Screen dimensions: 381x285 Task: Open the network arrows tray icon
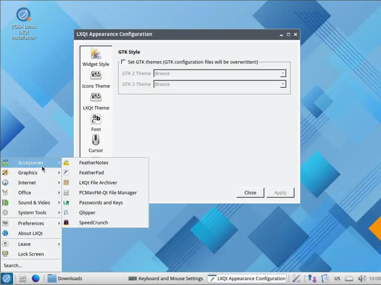point(312,278)
